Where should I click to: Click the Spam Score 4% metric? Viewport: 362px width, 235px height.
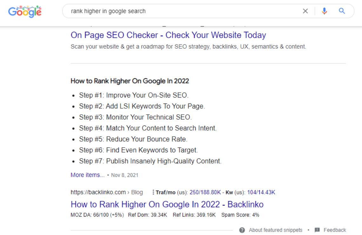tap(240, 215)
